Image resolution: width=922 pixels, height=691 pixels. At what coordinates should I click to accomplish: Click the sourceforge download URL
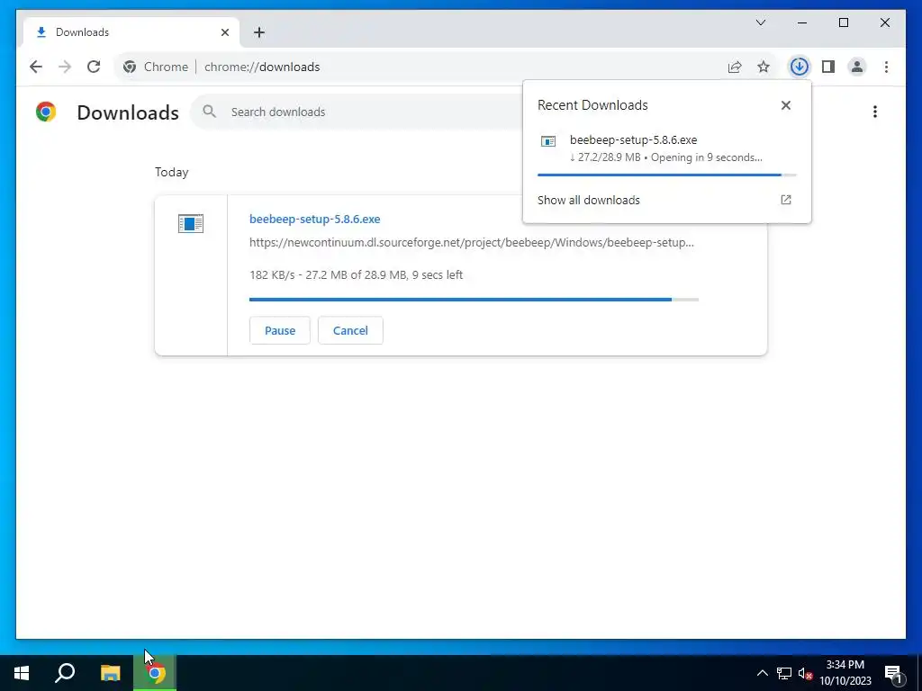tap(472, 242)
